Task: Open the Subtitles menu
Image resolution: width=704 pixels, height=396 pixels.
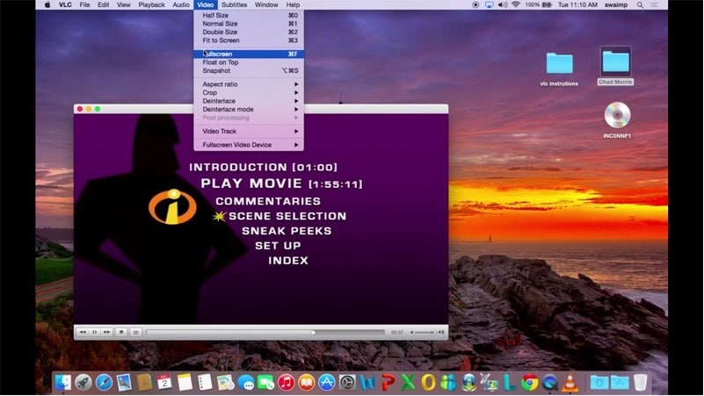Action: tap(234, 5)
